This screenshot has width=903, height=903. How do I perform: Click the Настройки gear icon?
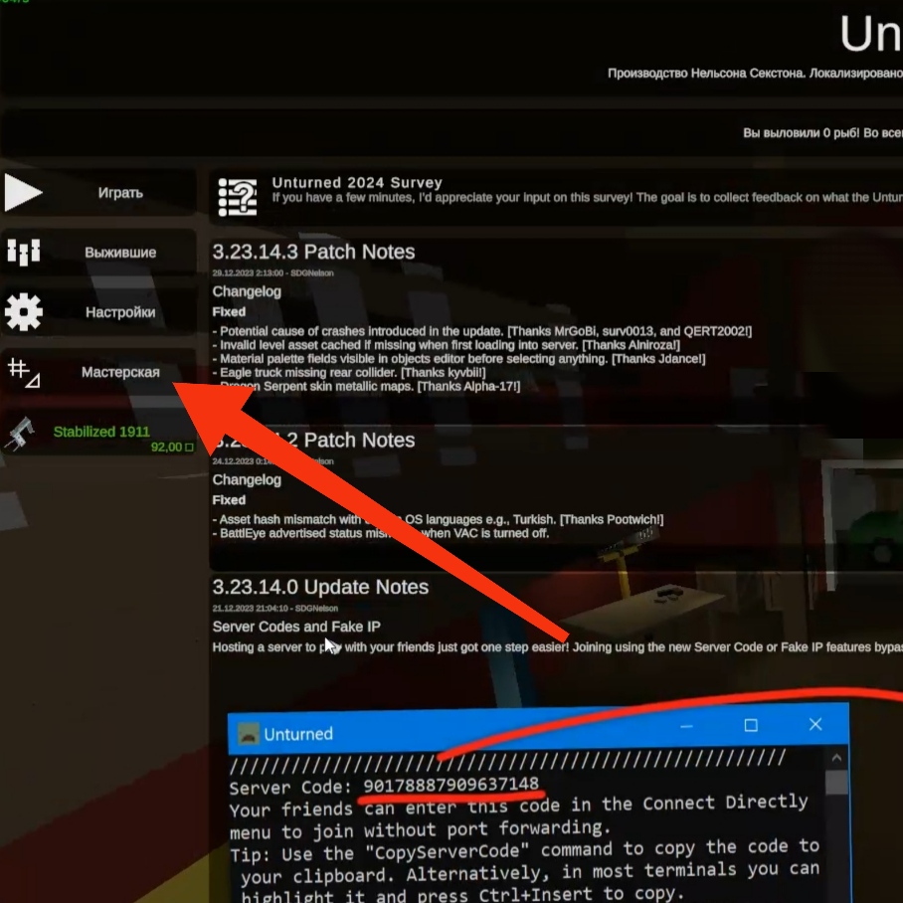(24, 312)
